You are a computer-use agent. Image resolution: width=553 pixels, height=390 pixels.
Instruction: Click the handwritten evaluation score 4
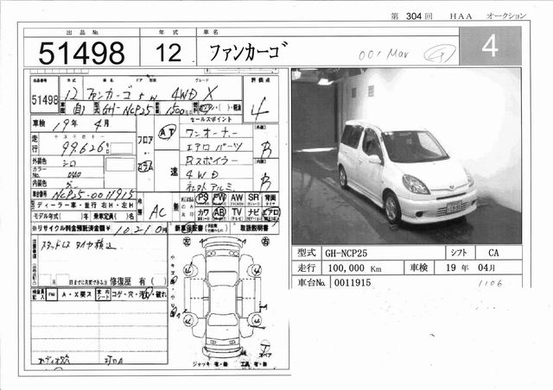click(x=259, y=108)
